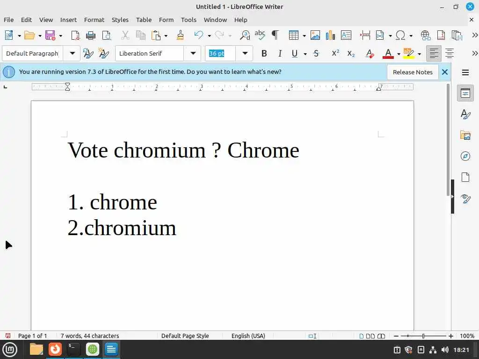Open the File menu

(x=8, y=20)
